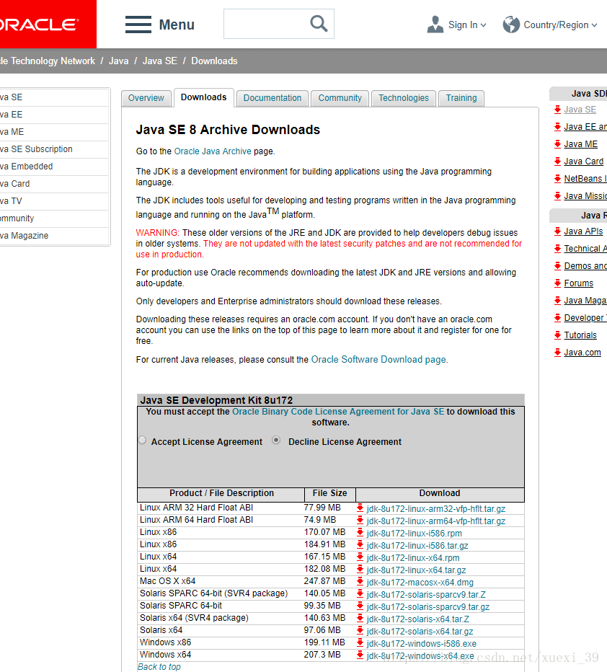Image resolution: width=607 pixels, height=672 pixels.
Task: Click download arrow for jdk-8u172-linux-arm32-vfp-hflt.tar.gz
Action: (360, 508)
